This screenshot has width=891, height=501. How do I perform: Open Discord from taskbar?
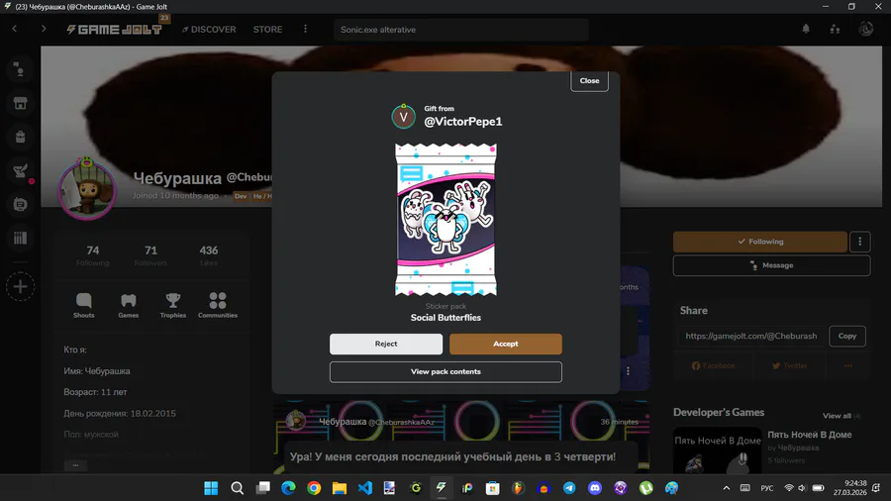point(595,488)
